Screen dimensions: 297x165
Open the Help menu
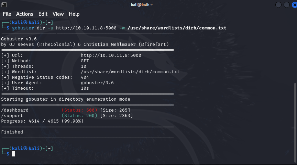pos(74,14)
